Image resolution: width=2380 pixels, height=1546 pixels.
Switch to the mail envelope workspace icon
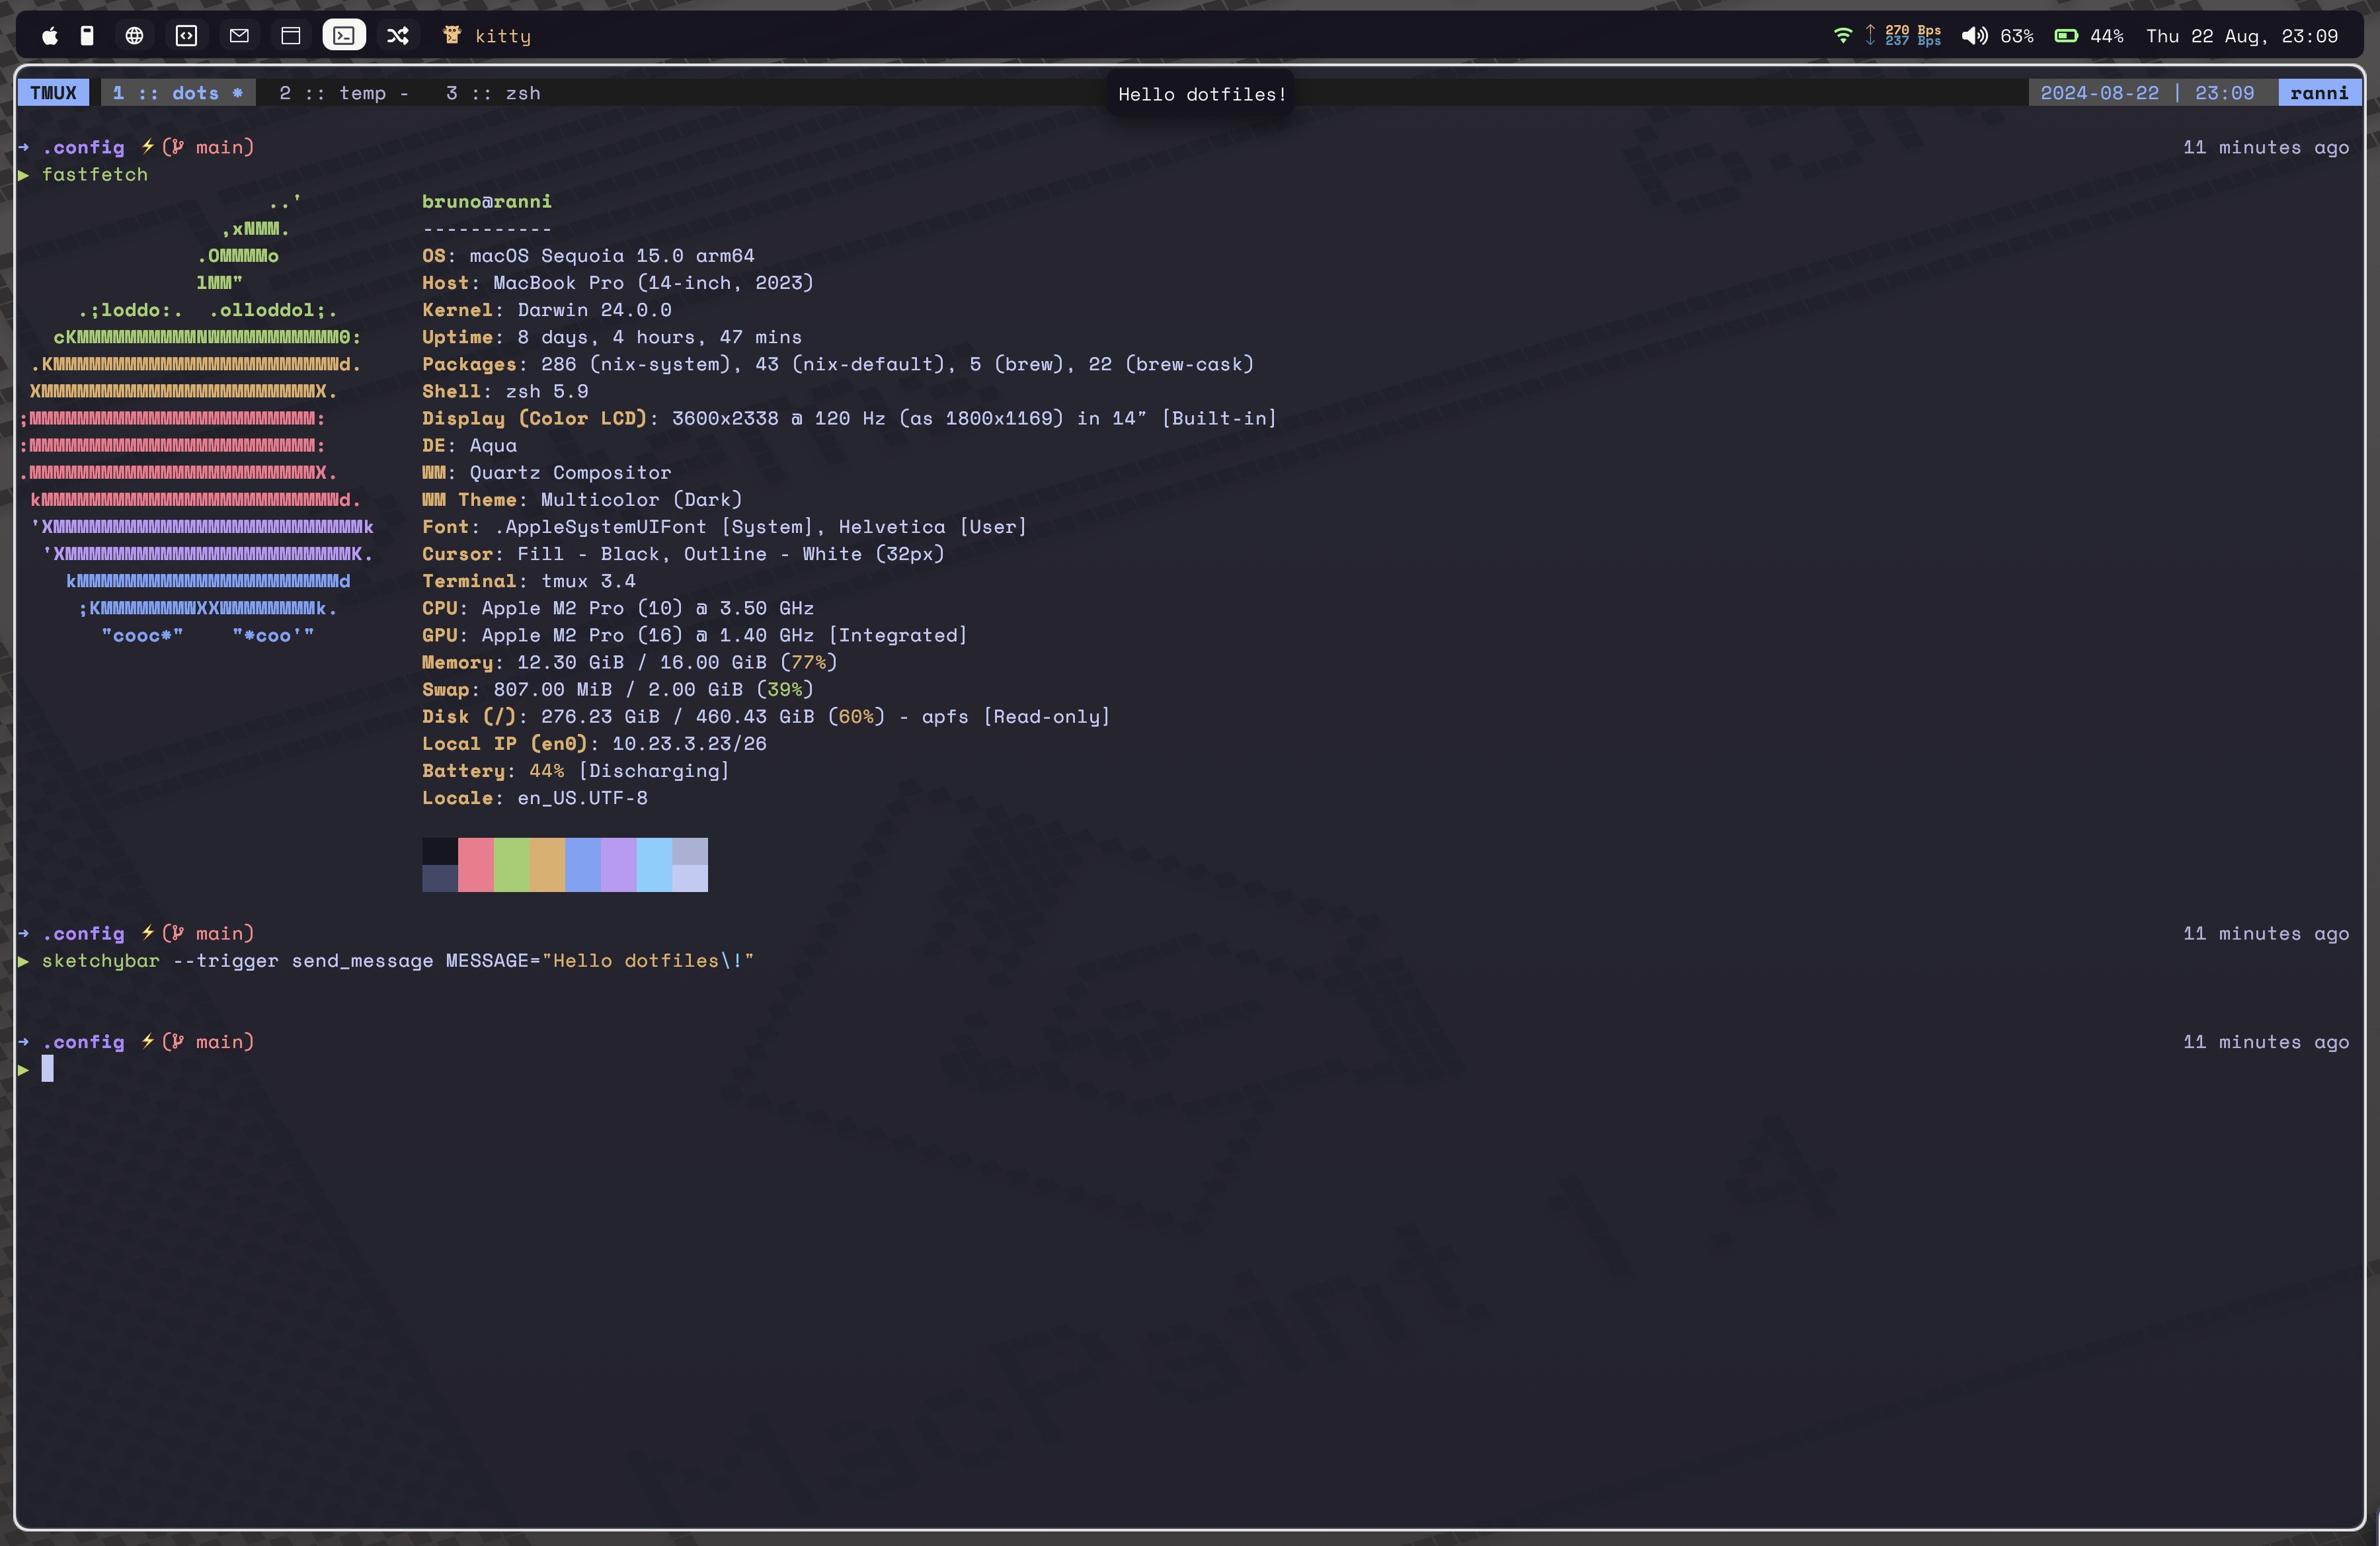tap(239, 36)
